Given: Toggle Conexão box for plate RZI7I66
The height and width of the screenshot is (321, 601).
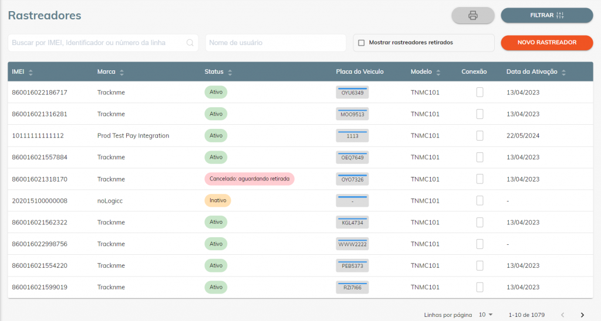Looking at the screenshot, I should tap(480, 287).
